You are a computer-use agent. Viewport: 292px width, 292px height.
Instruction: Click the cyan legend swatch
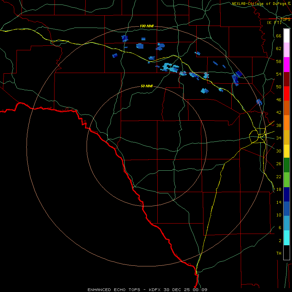click(x=286, y=238)
